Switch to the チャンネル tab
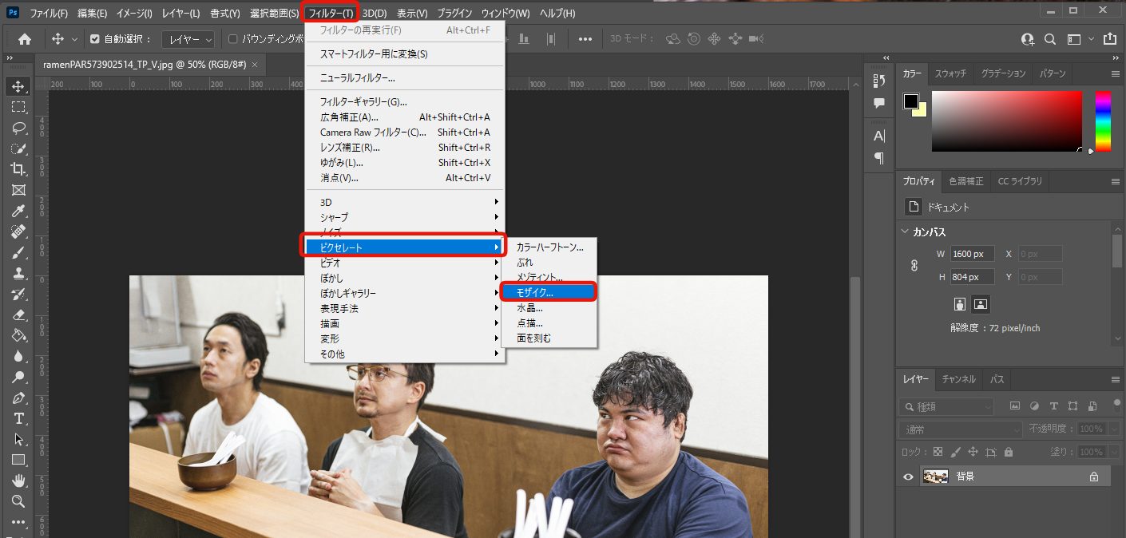 tap(959, 379)
